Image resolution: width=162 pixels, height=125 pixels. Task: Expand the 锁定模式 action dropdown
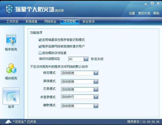click(96, 73)
